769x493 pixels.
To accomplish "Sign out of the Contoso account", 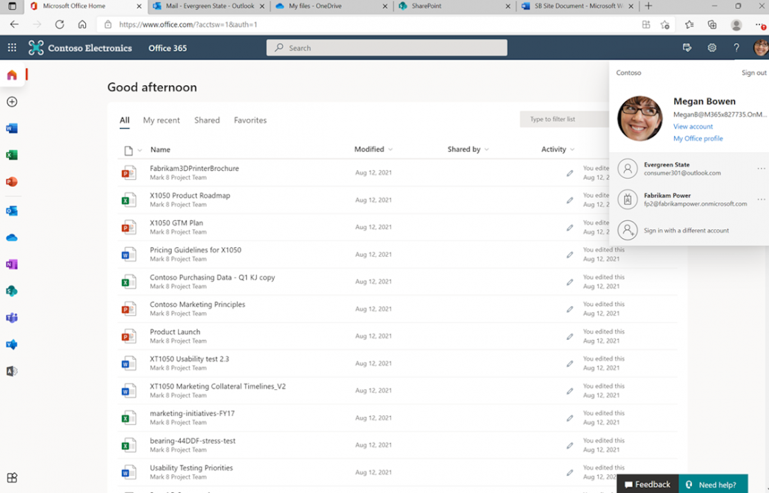I will tap(754, 72).
